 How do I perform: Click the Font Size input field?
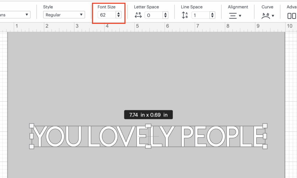coord(106,15)
